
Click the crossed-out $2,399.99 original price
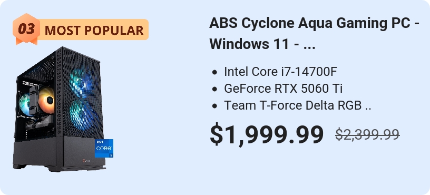pyautogui.click(x=367, y=134)
